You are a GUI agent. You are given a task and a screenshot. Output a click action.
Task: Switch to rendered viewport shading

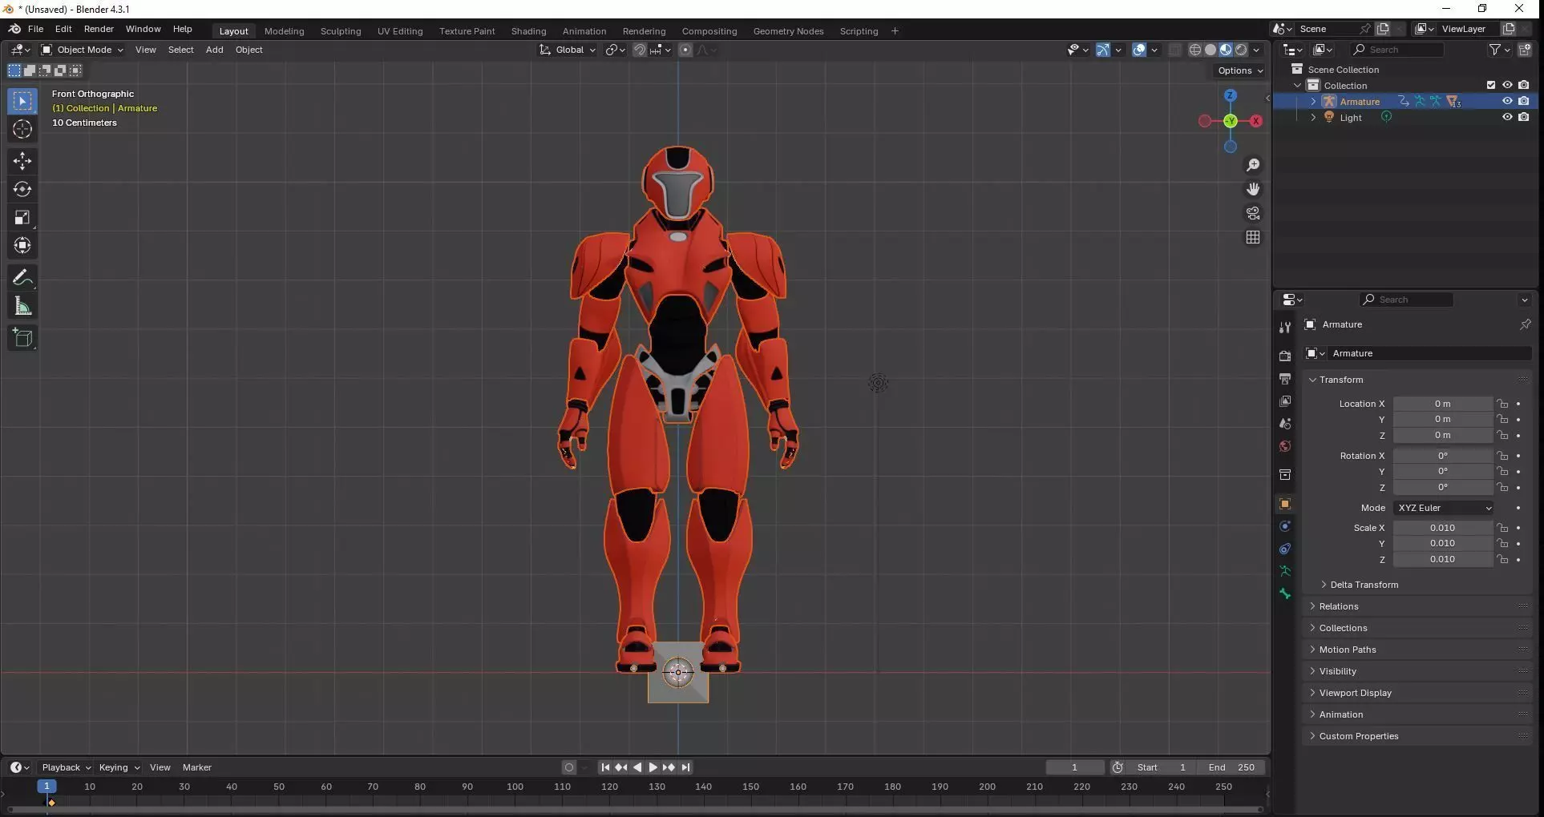point(1241,50)
